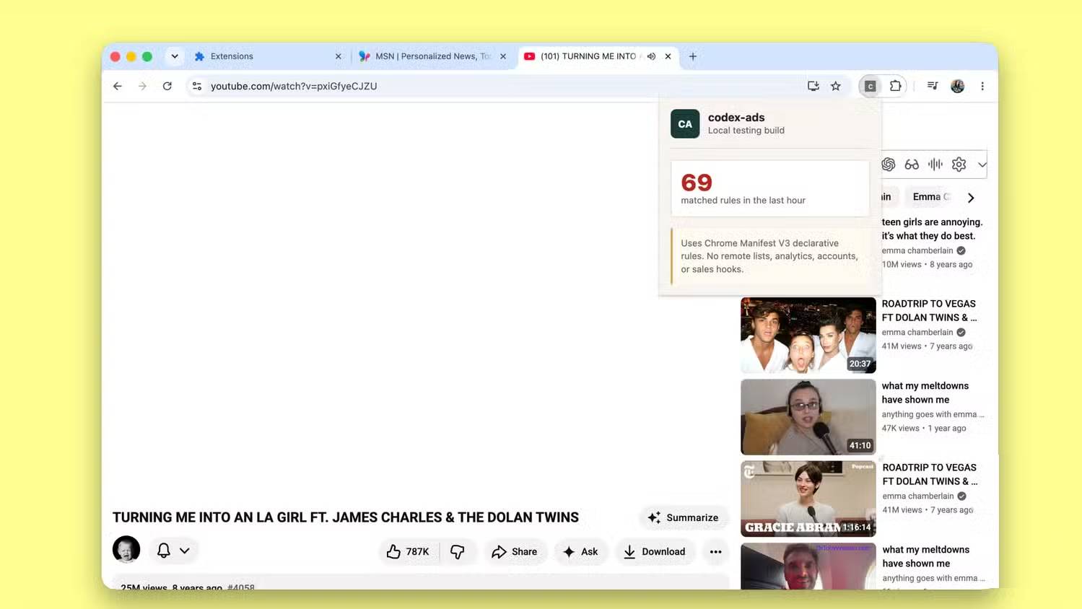
Task: Show more filter chips with right arrow
Action: click(971, 198)
